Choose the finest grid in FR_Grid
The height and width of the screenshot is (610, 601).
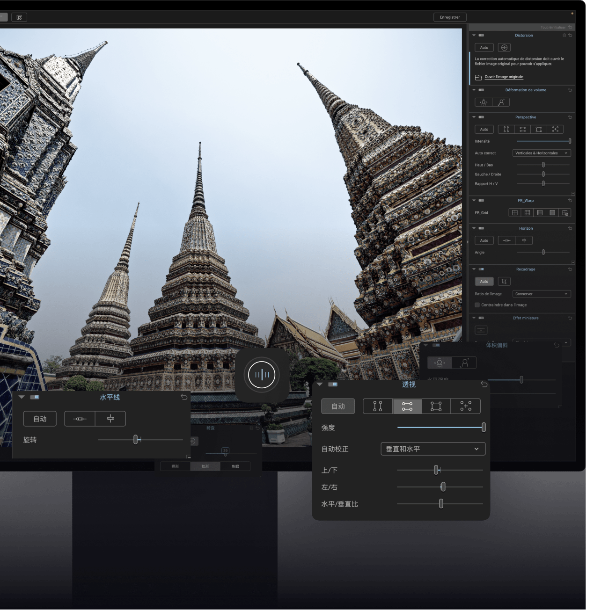coord(552,213)
